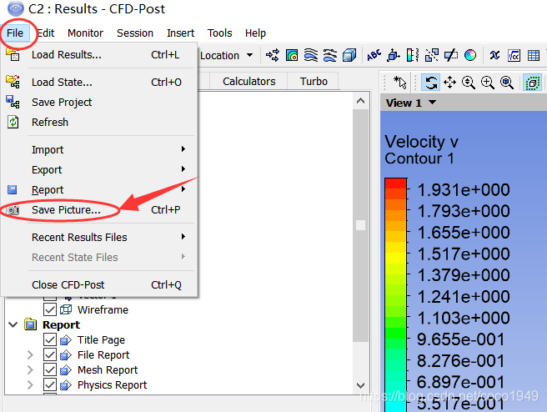Open the Tools menu
This screenshot has height=412, width=547.
pyautogui.click(x=219, y=33)
